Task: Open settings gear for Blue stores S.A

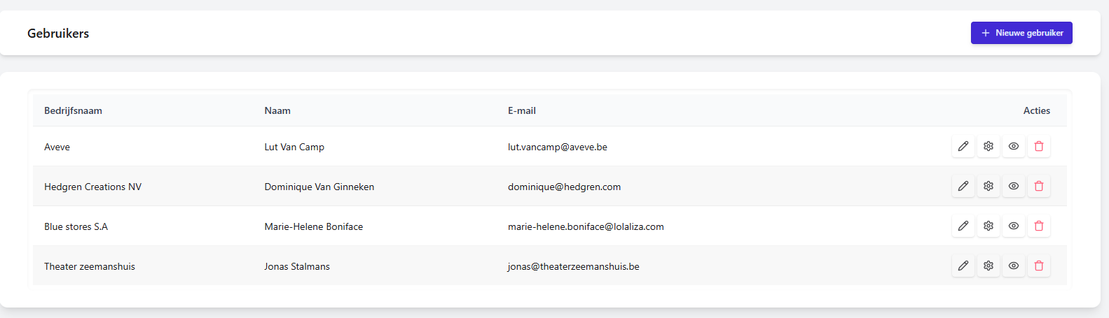Action: (989, 226)
